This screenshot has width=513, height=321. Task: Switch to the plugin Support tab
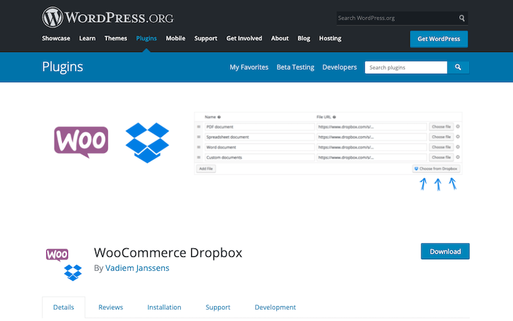point(218,308)
